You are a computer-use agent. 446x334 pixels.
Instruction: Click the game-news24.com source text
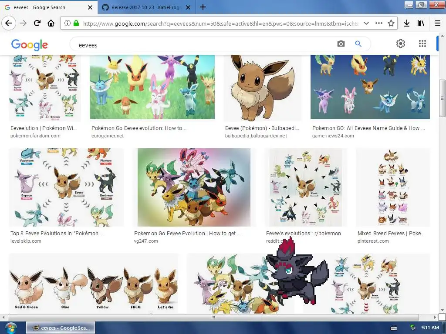[333, 136]
